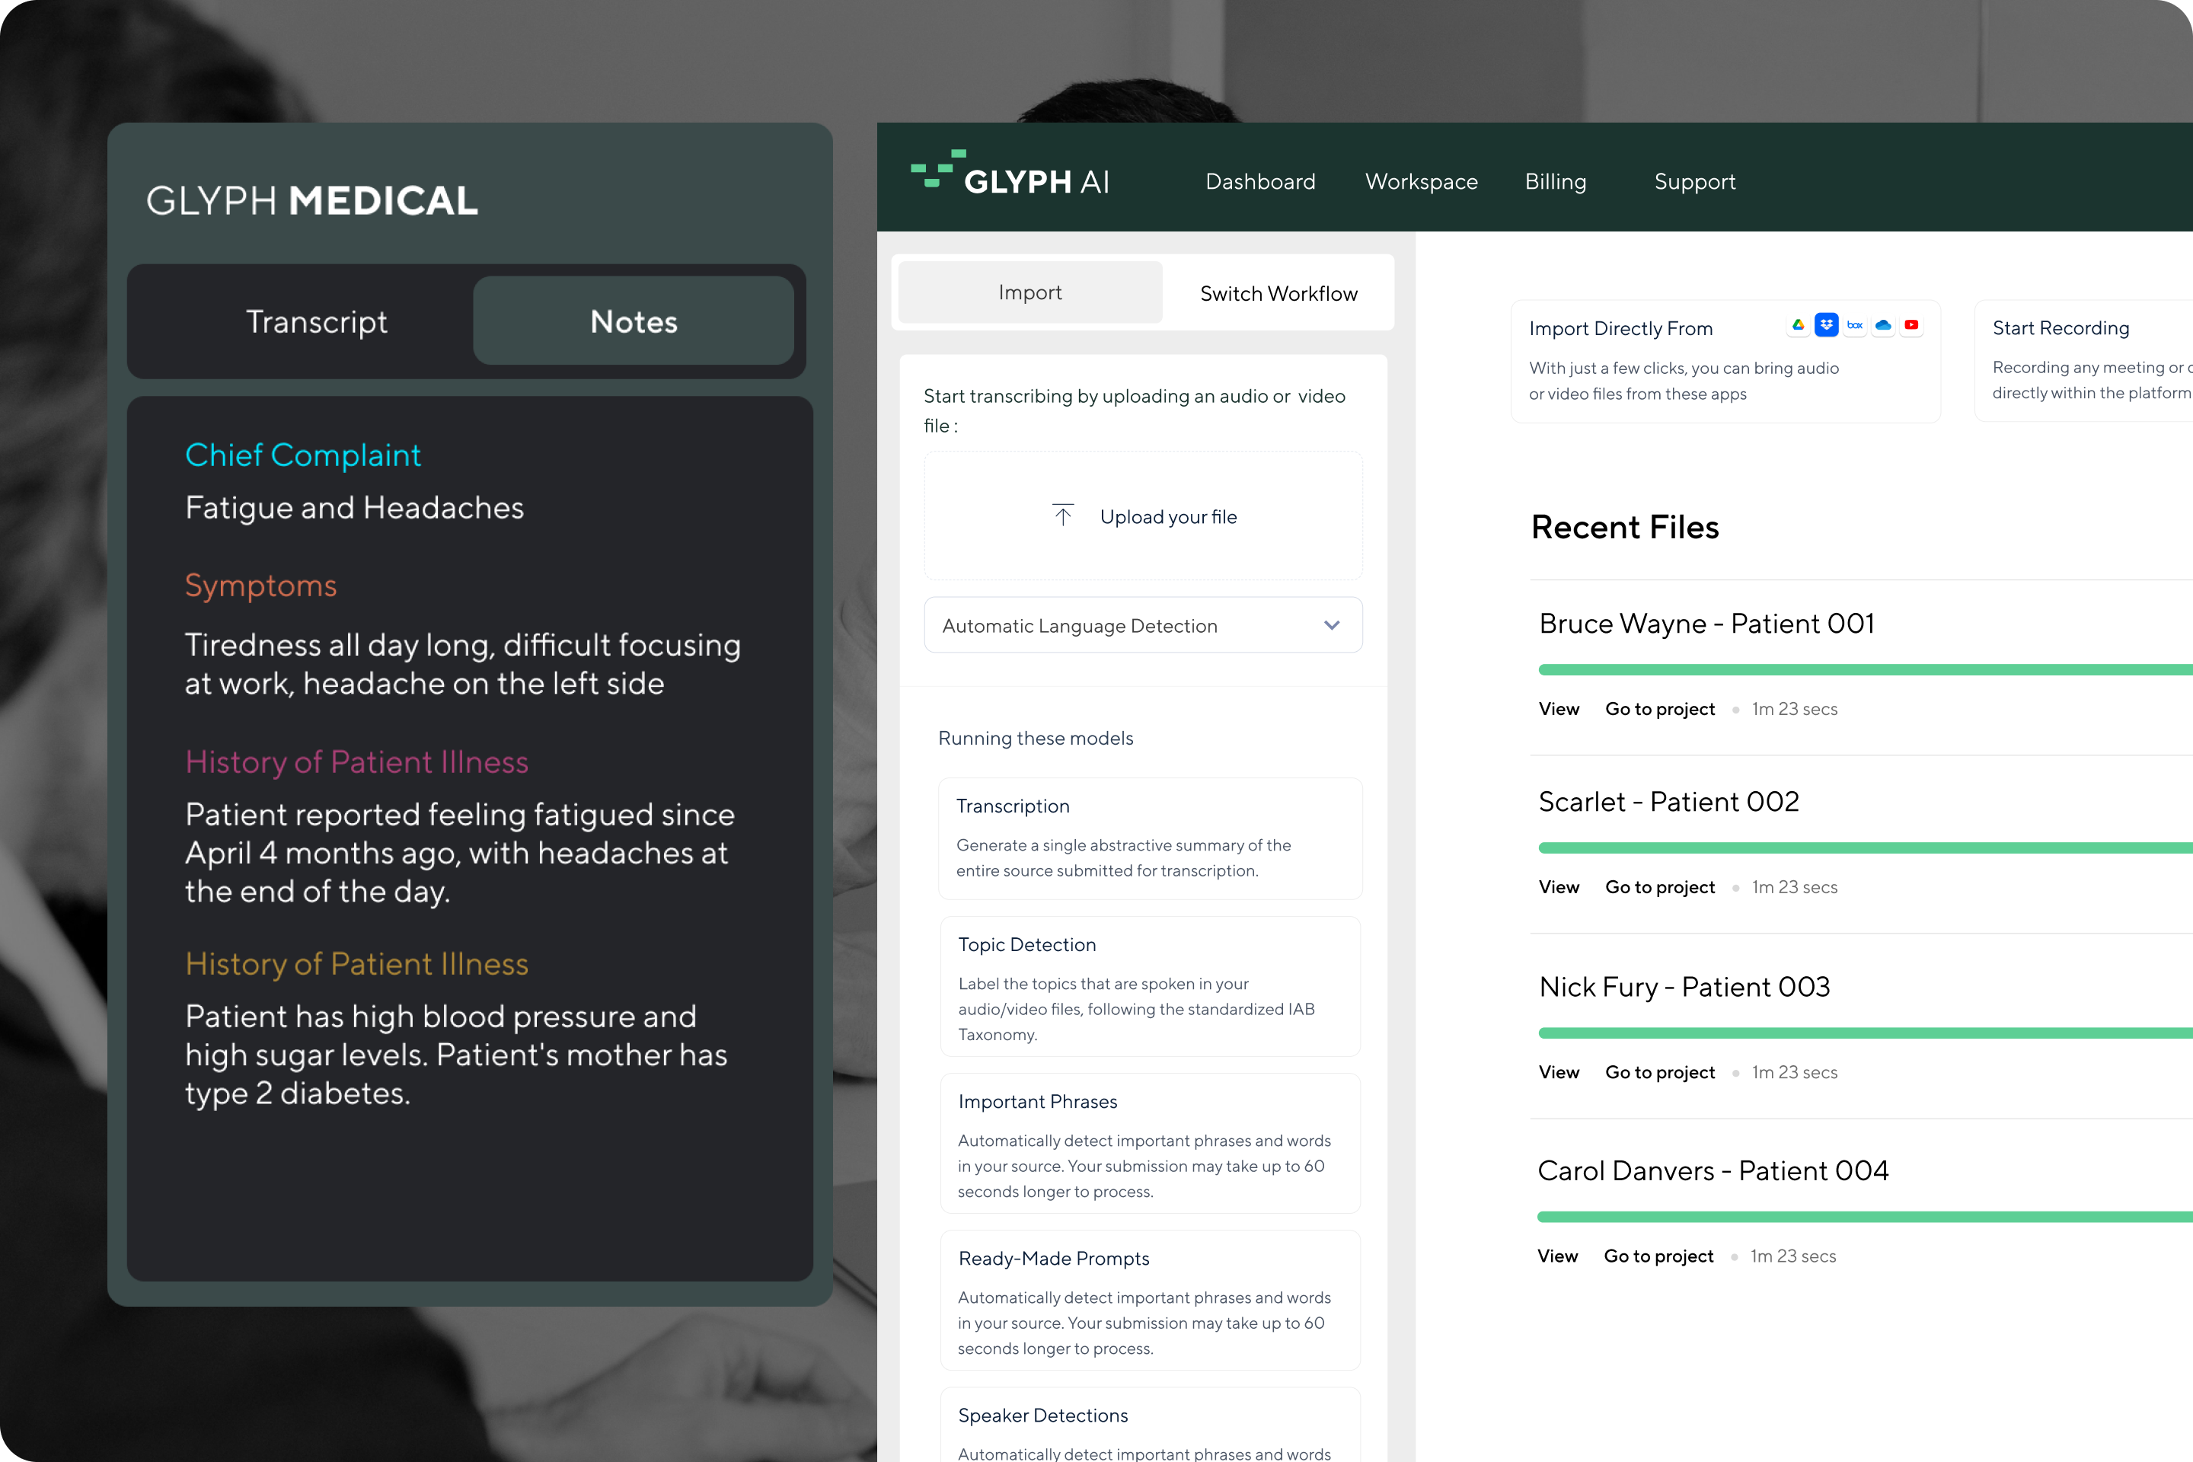Click the Upload your file area
Image resolution: width=2193 pixels, height=1462 pixels.
pyautogui.click(x=1143, y=516)
